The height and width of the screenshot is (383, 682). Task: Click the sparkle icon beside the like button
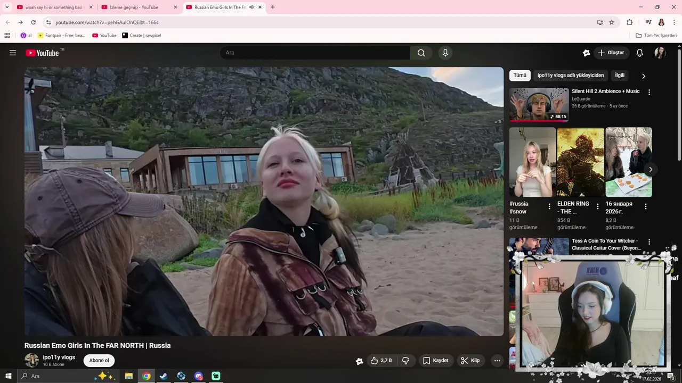pos(360,361)
